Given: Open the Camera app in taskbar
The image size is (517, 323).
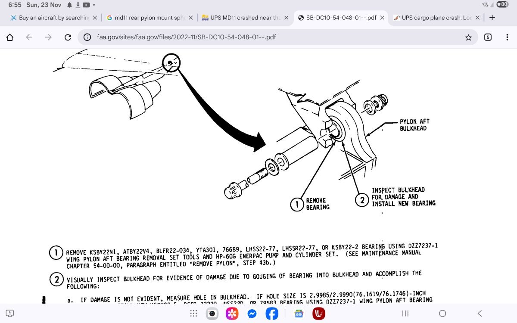Looking at the screenshot, I should pyautogui.click(x=212, y=314).
